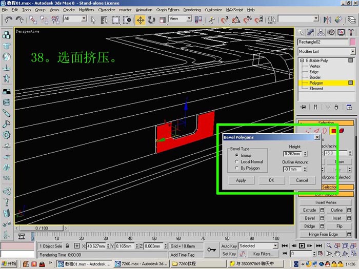The width and height of the screenshot is (359, 269).
Task: Click Outline Amount spinner arrows
Action: pos(305,169)
